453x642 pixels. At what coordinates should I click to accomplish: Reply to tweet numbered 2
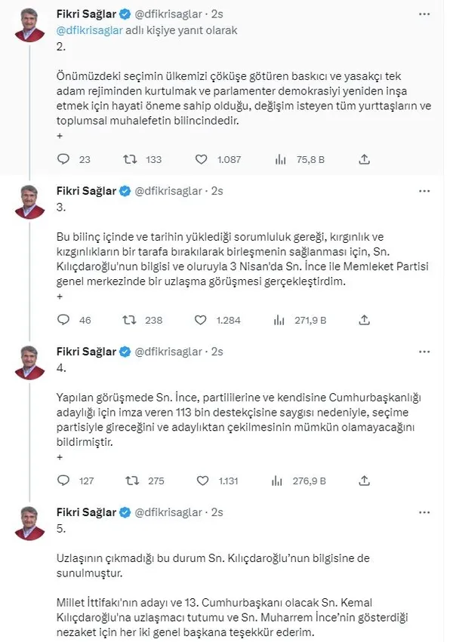62,159
